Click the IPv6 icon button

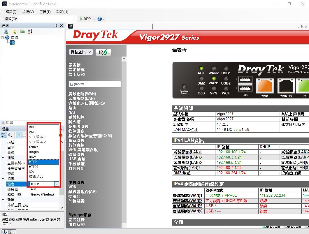pos(103,52)
